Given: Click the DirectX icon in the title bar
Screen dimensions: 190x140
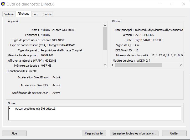Looking at the screenshot, I should [3, 4].
